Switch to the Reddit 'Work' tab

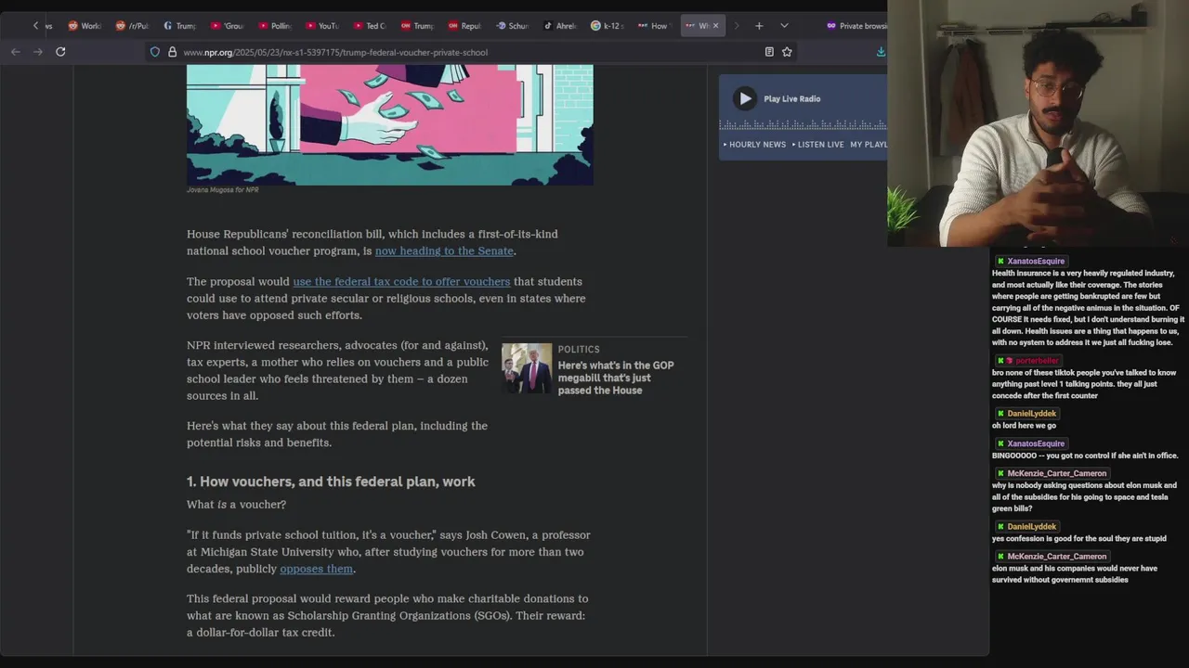85,26
